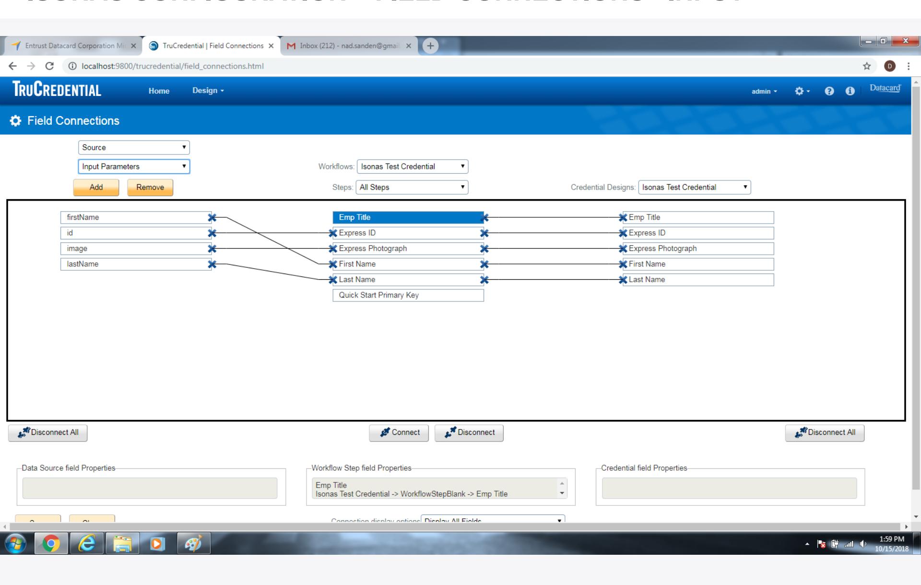This screenshot has height=585, width=921.
Task: Open the settings gear menu
Action: [x=802, y=91]
